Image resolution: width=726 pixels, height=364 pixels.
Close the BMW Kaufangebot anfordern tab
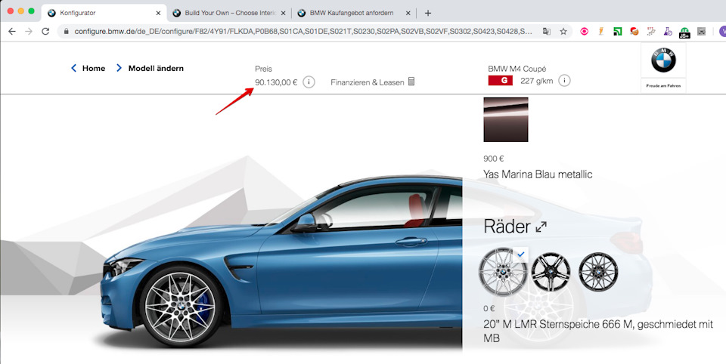click(408, 13)
